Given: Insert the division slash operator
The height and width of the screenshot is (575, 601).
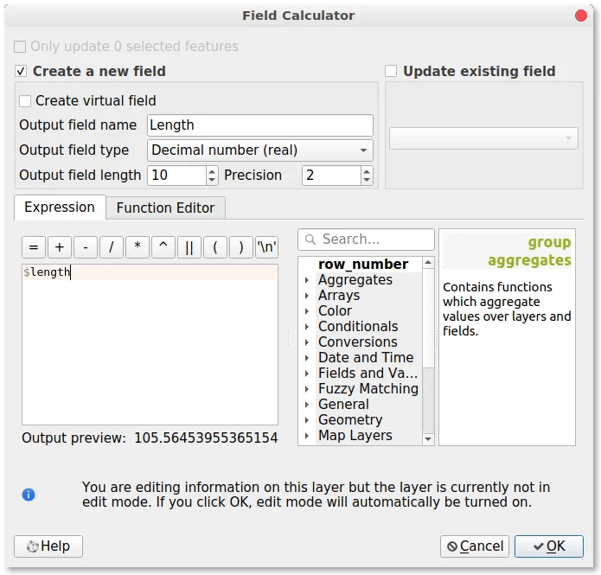Looking at the screenshot, I should (x=112, y=247).
